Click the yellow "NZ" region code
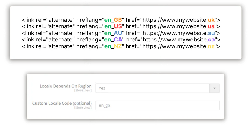This screenshot has height=125, width=251. (118, 46)
